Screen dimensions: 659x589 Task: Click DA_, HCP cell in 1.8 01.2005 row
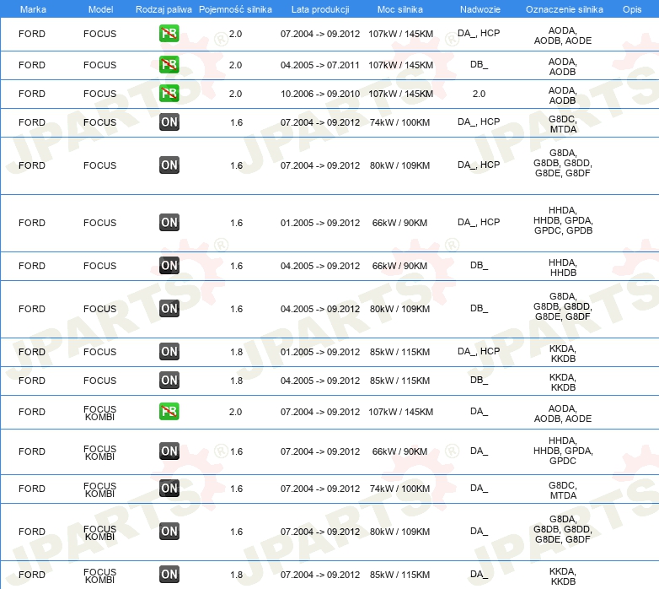[x=479, y=351]
